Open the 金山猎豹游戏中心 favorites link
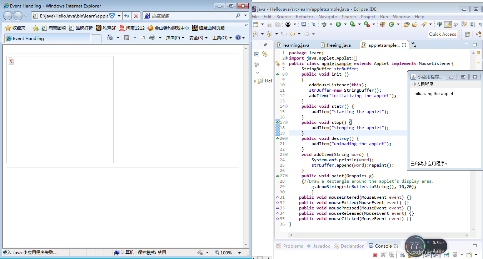 [168, 28]
